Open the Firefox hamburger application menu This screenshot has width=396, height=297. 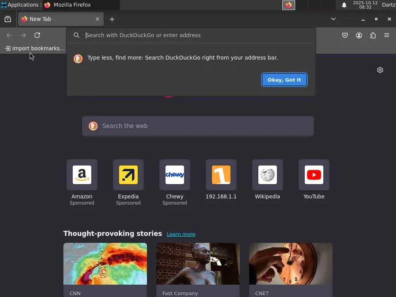(x=387, y=35)
